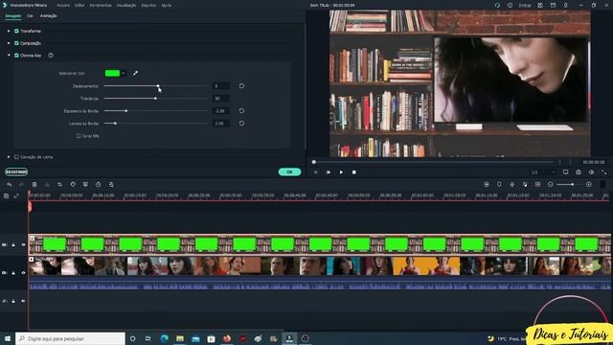Screen dimensions: 613x345
Task: Open preview display settings monitor icon
Action: tap(566, 172)
